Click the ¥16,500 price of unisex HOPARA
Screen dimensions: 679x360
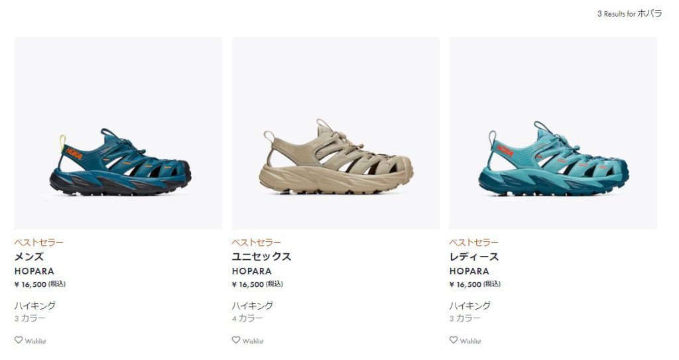coord(257,284)
